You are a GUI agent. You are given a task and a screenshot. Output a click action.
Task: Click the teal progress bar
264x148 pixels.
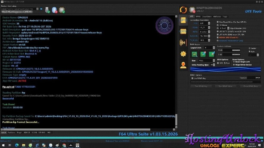[132, 138]
